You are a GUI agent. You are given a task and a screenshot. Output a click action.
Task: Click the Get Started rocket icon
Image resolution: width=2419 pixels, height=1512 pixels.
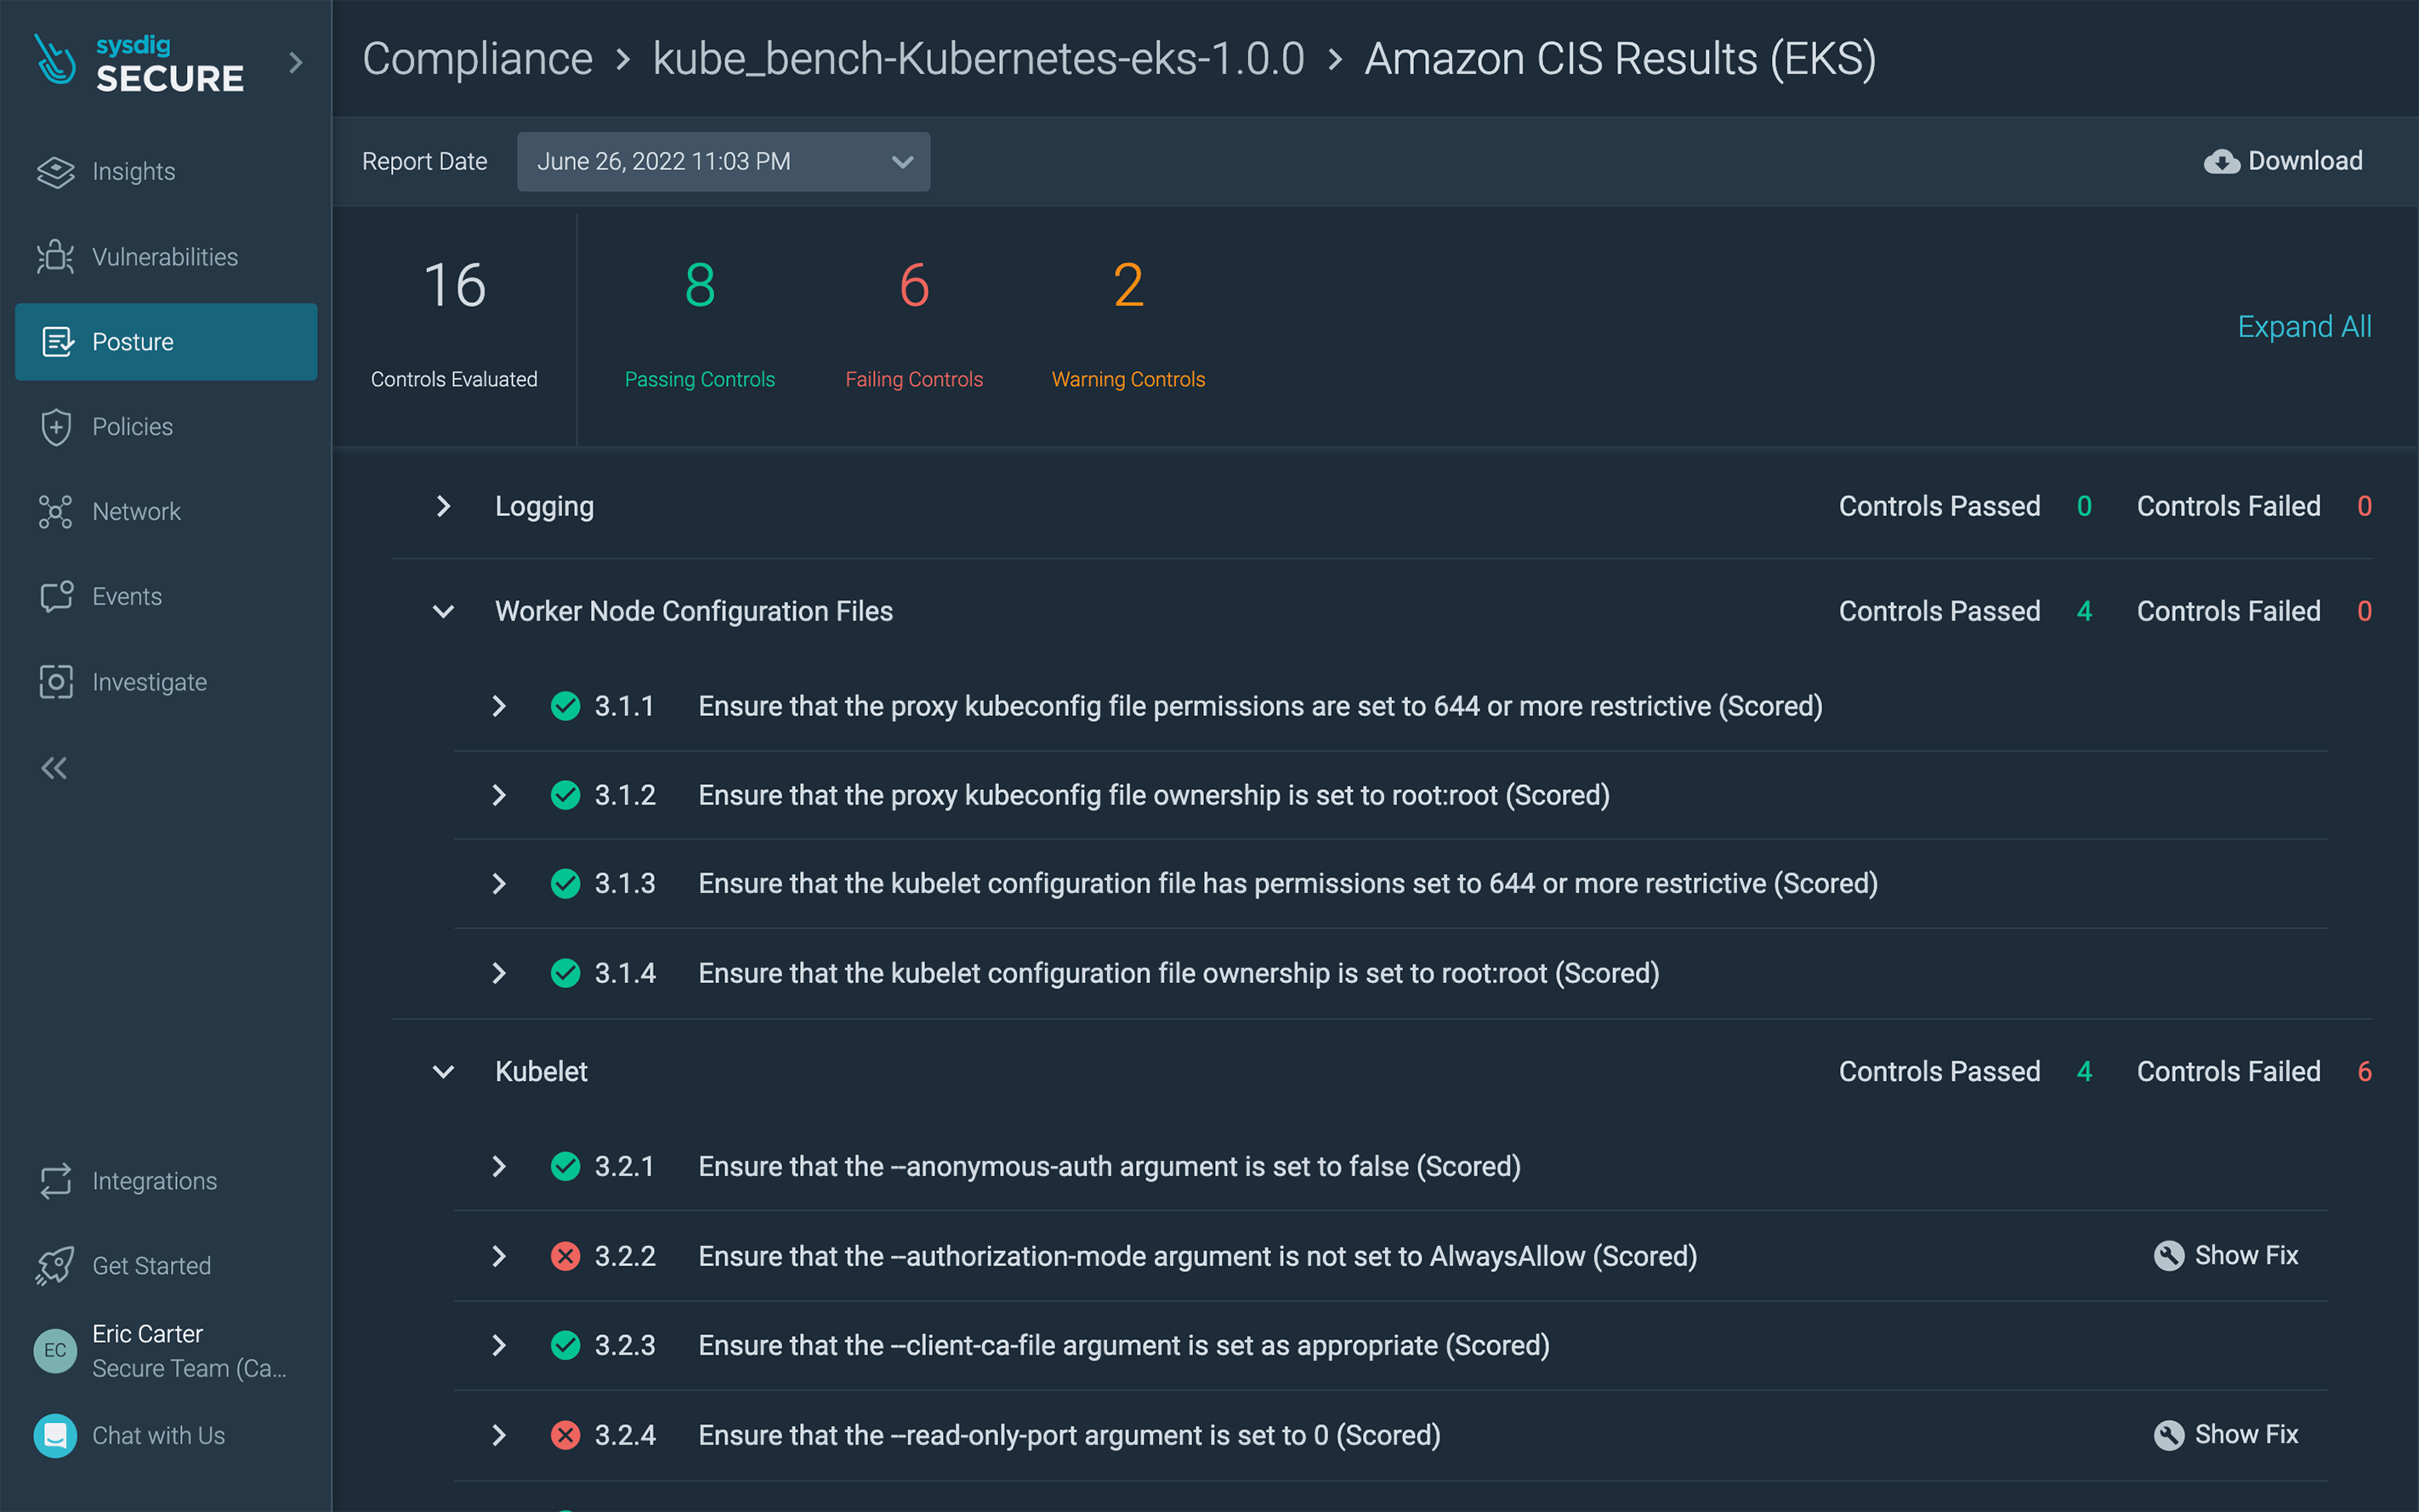click(55, 1265)
